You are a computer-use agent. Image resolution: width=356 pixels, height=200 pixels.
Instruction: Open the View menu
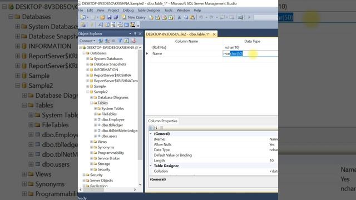(100, 10)
